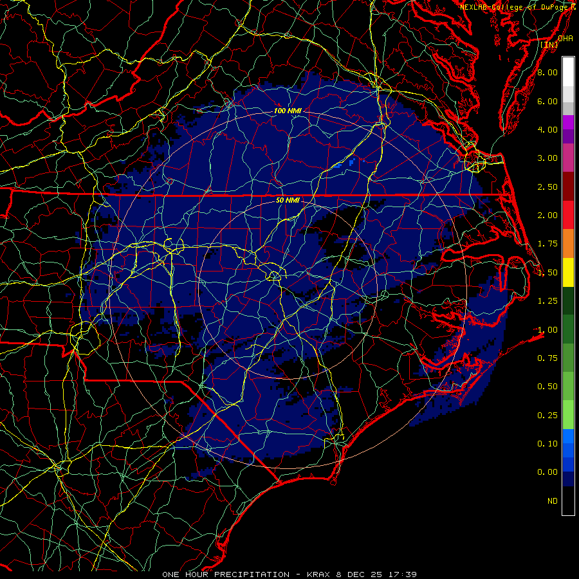This screenshot has height=579, width=579.
Task: Pick the dark green legend swatch near 1.25
Action: pos(568,301)
